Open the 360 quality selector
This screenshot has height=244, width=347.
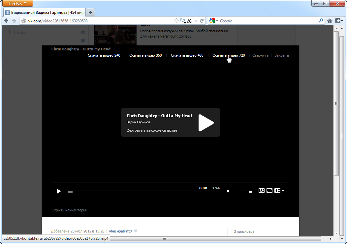pos(277,191)
